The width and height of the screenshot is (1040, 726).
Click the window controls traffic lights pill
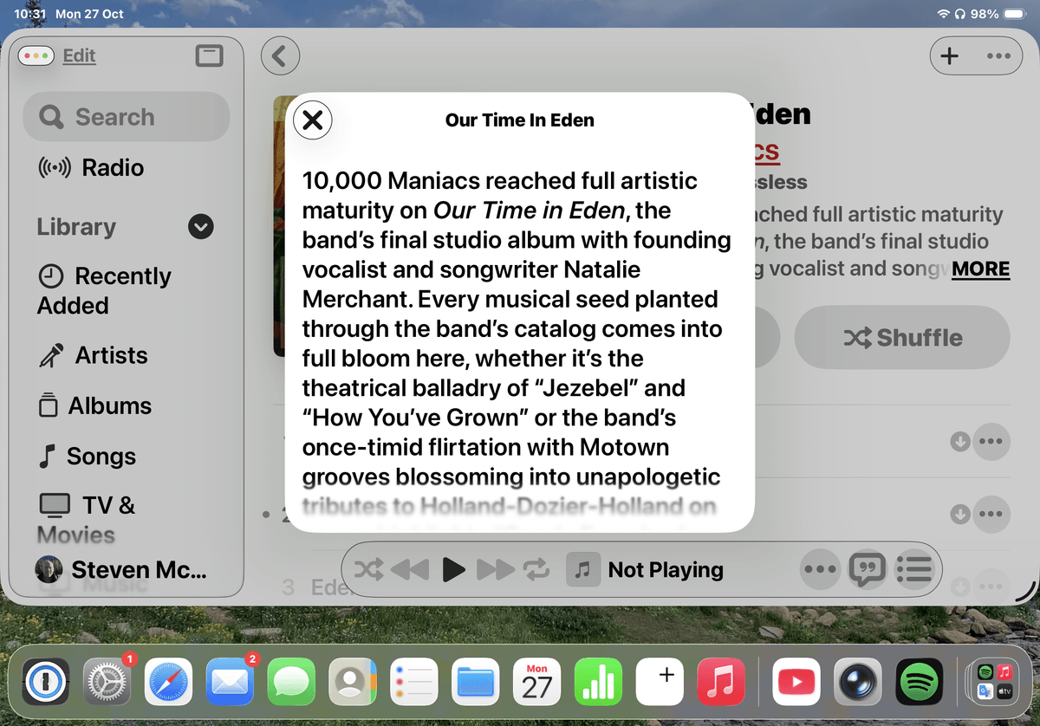(x=37, y=55)
